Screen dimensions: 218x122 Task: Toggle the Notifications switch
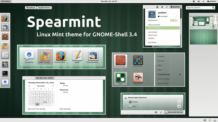coord(174,20)
